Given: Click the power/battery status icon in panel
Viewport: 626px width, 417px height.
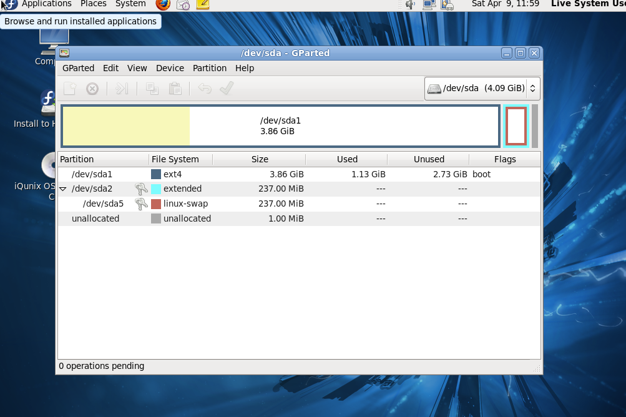Looking at the screenshot, I should [x=447, y=4].
